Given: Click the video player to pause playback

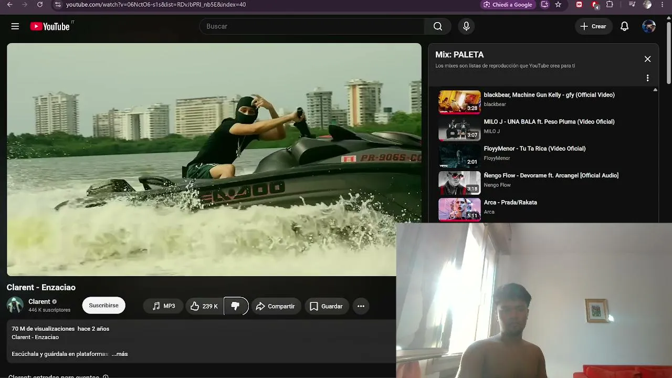Looking at the screenshot, I should pos(214,160).
